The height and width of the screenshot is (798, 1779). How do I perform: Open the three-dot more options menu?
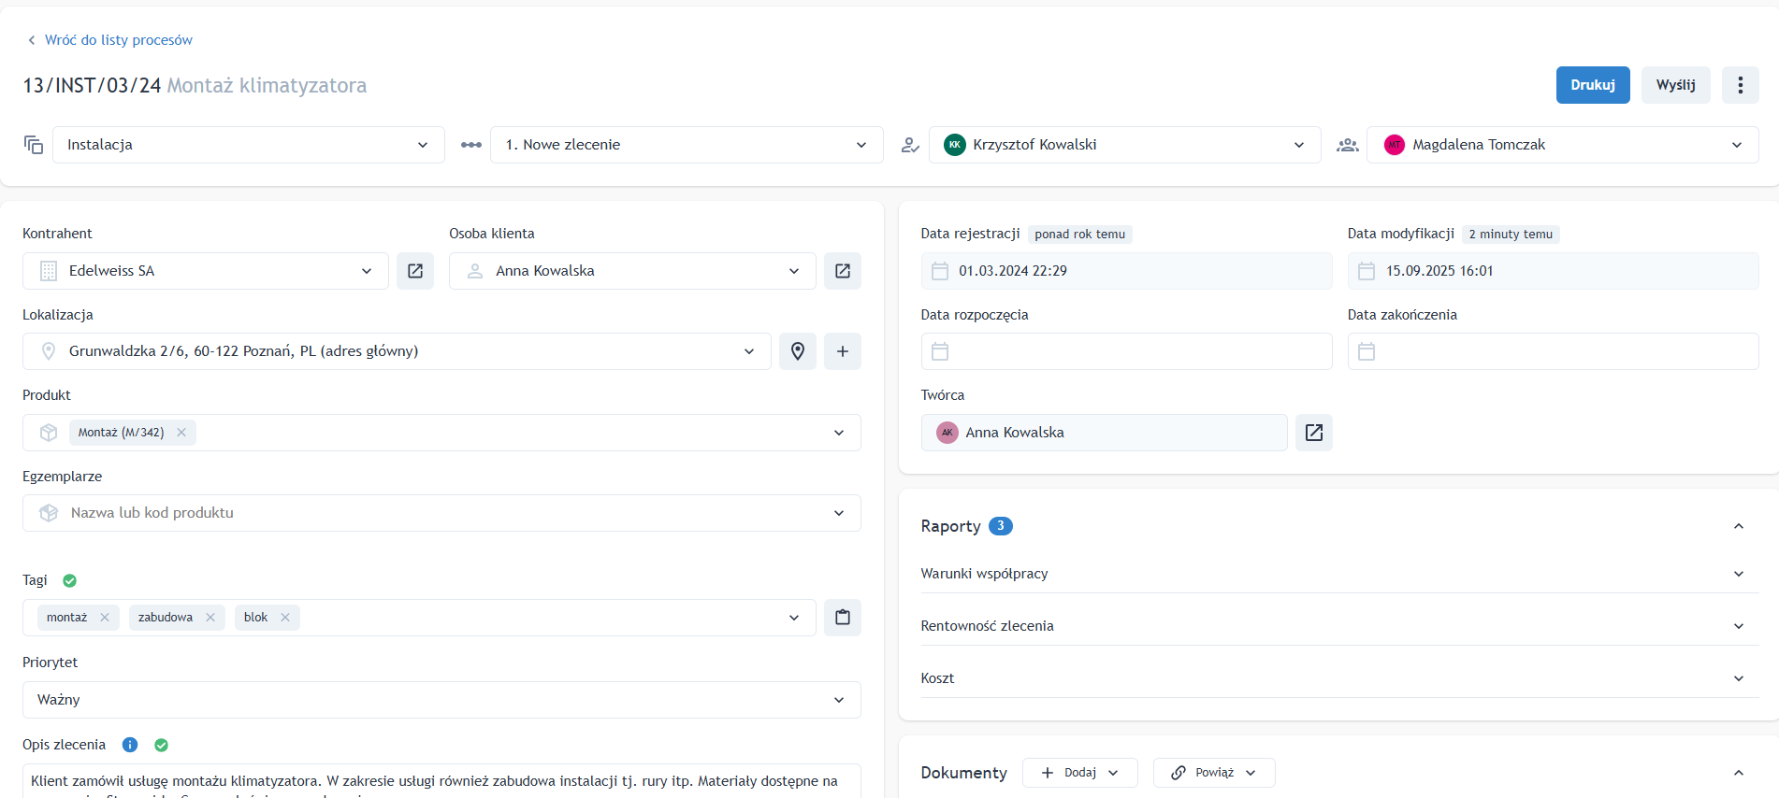[1740, 85]
